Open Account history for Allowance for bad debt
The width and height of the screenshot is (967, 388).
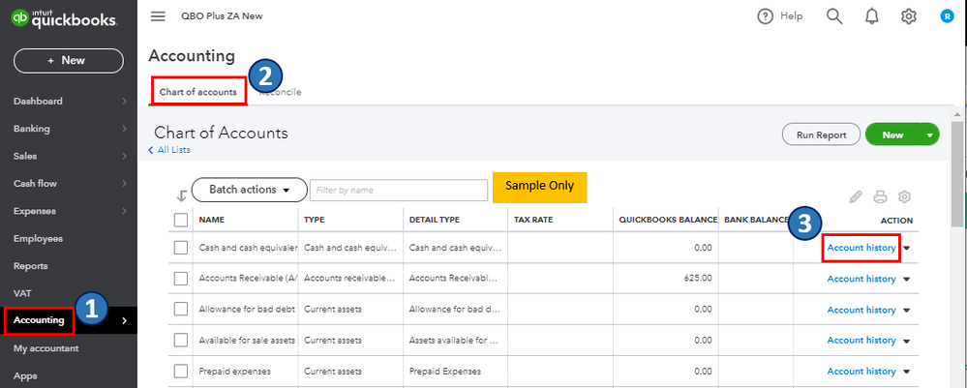861,310
